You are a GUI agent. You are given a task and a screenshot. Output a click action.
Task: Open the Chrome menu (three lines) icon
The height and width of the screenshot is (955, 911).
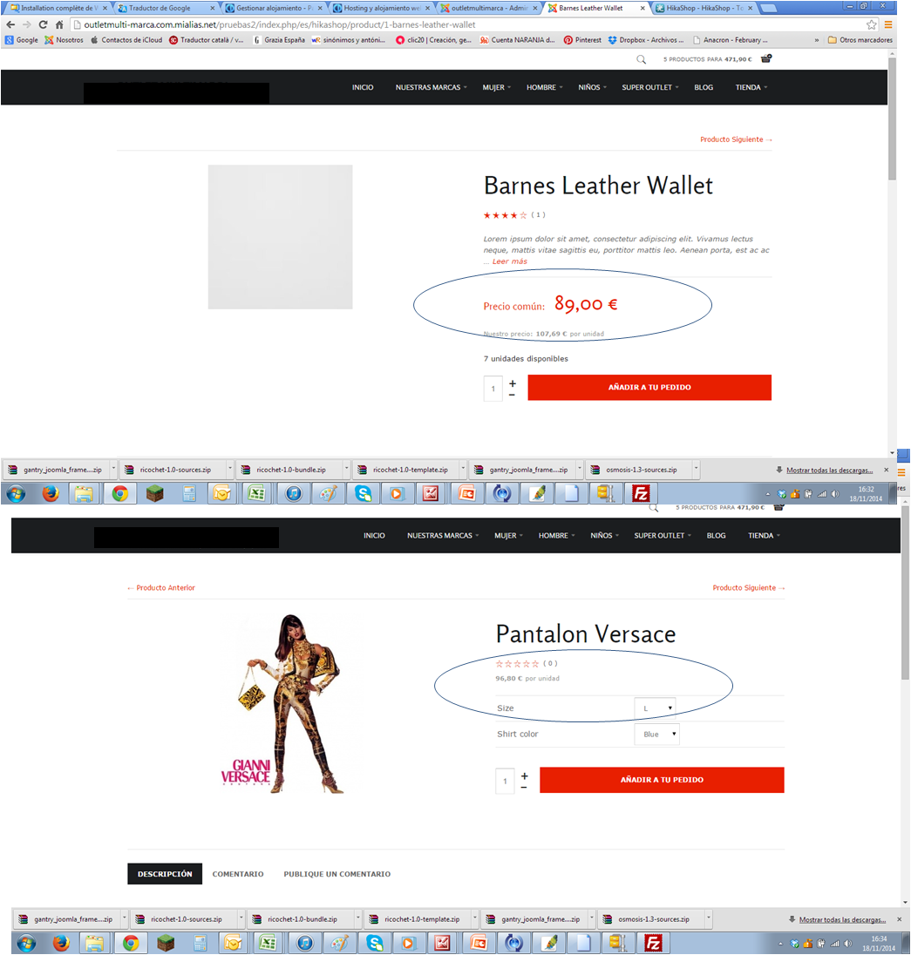[x=888, y=25]
